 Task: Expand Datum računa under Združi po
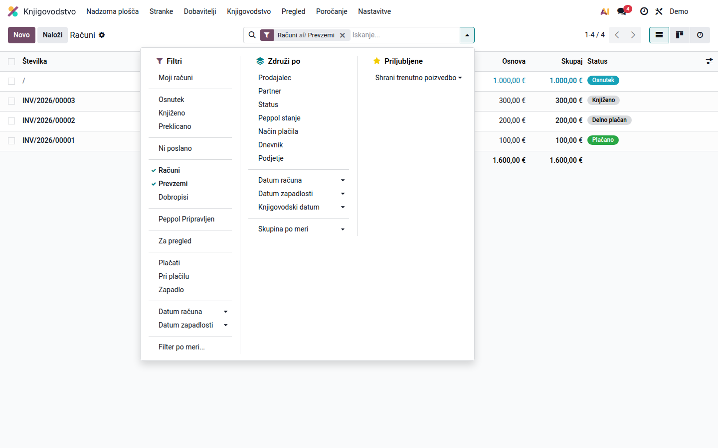click(x=298, y=180)
